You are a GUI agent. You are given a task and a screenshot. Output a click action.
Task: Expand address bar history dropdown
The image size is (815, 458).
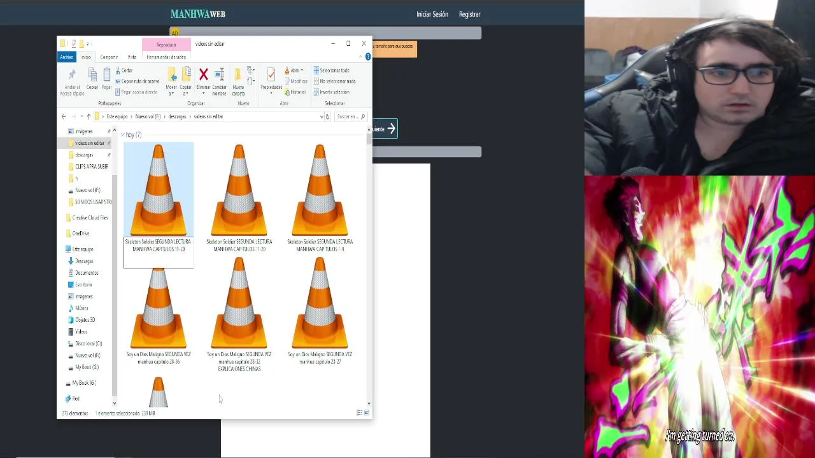click(322, 116)
